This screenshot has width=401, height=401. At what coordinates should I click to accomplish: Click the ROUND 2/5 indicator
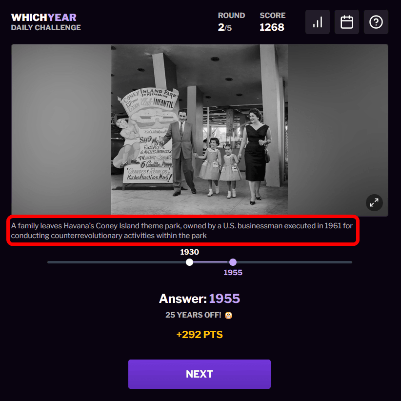[x=231, y=22]
